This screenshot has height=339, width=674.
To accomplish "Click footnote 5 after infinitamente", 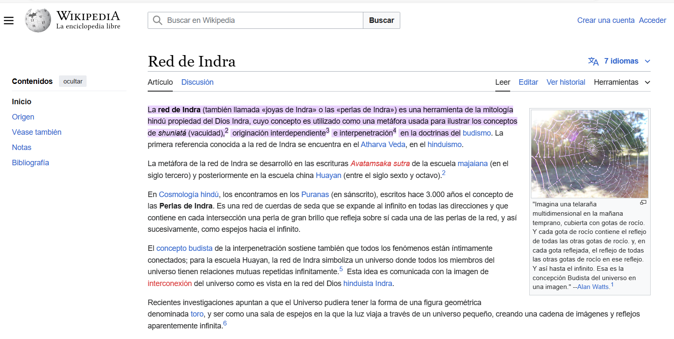I will [x=341, y=269].
